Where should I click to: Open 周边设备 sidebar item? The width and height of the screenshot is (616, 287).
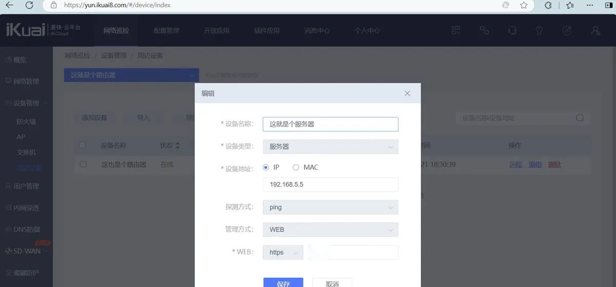pyautogui.click(x=29, y=168)
